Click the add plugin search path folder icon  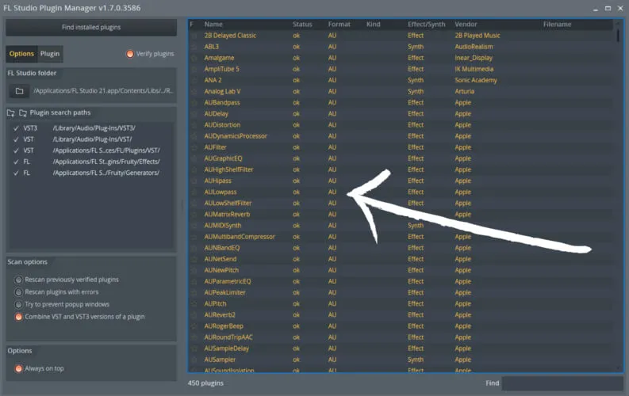pos(11,113)
